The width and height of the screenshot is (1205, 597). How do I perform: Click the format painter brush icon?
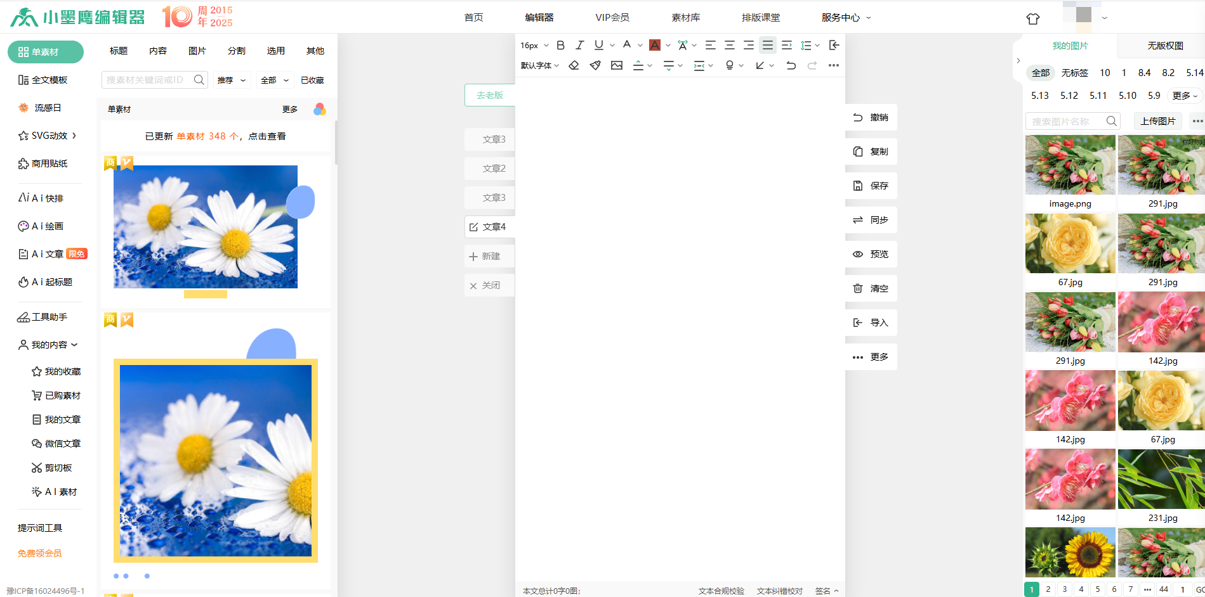(595, 65)
